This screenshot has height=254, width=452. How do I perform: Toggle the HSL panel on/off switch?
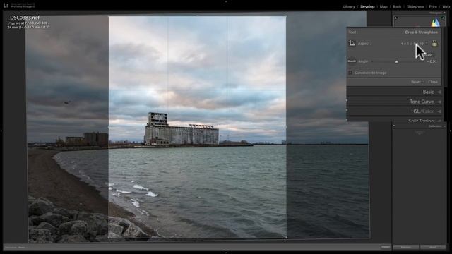347,110
